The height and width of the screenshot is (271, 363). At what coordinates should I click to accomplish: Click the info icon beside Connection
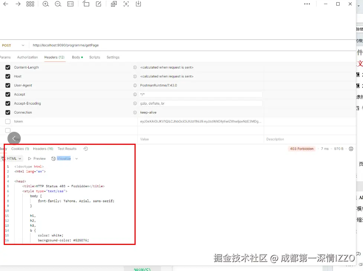[x=135, y=112]
